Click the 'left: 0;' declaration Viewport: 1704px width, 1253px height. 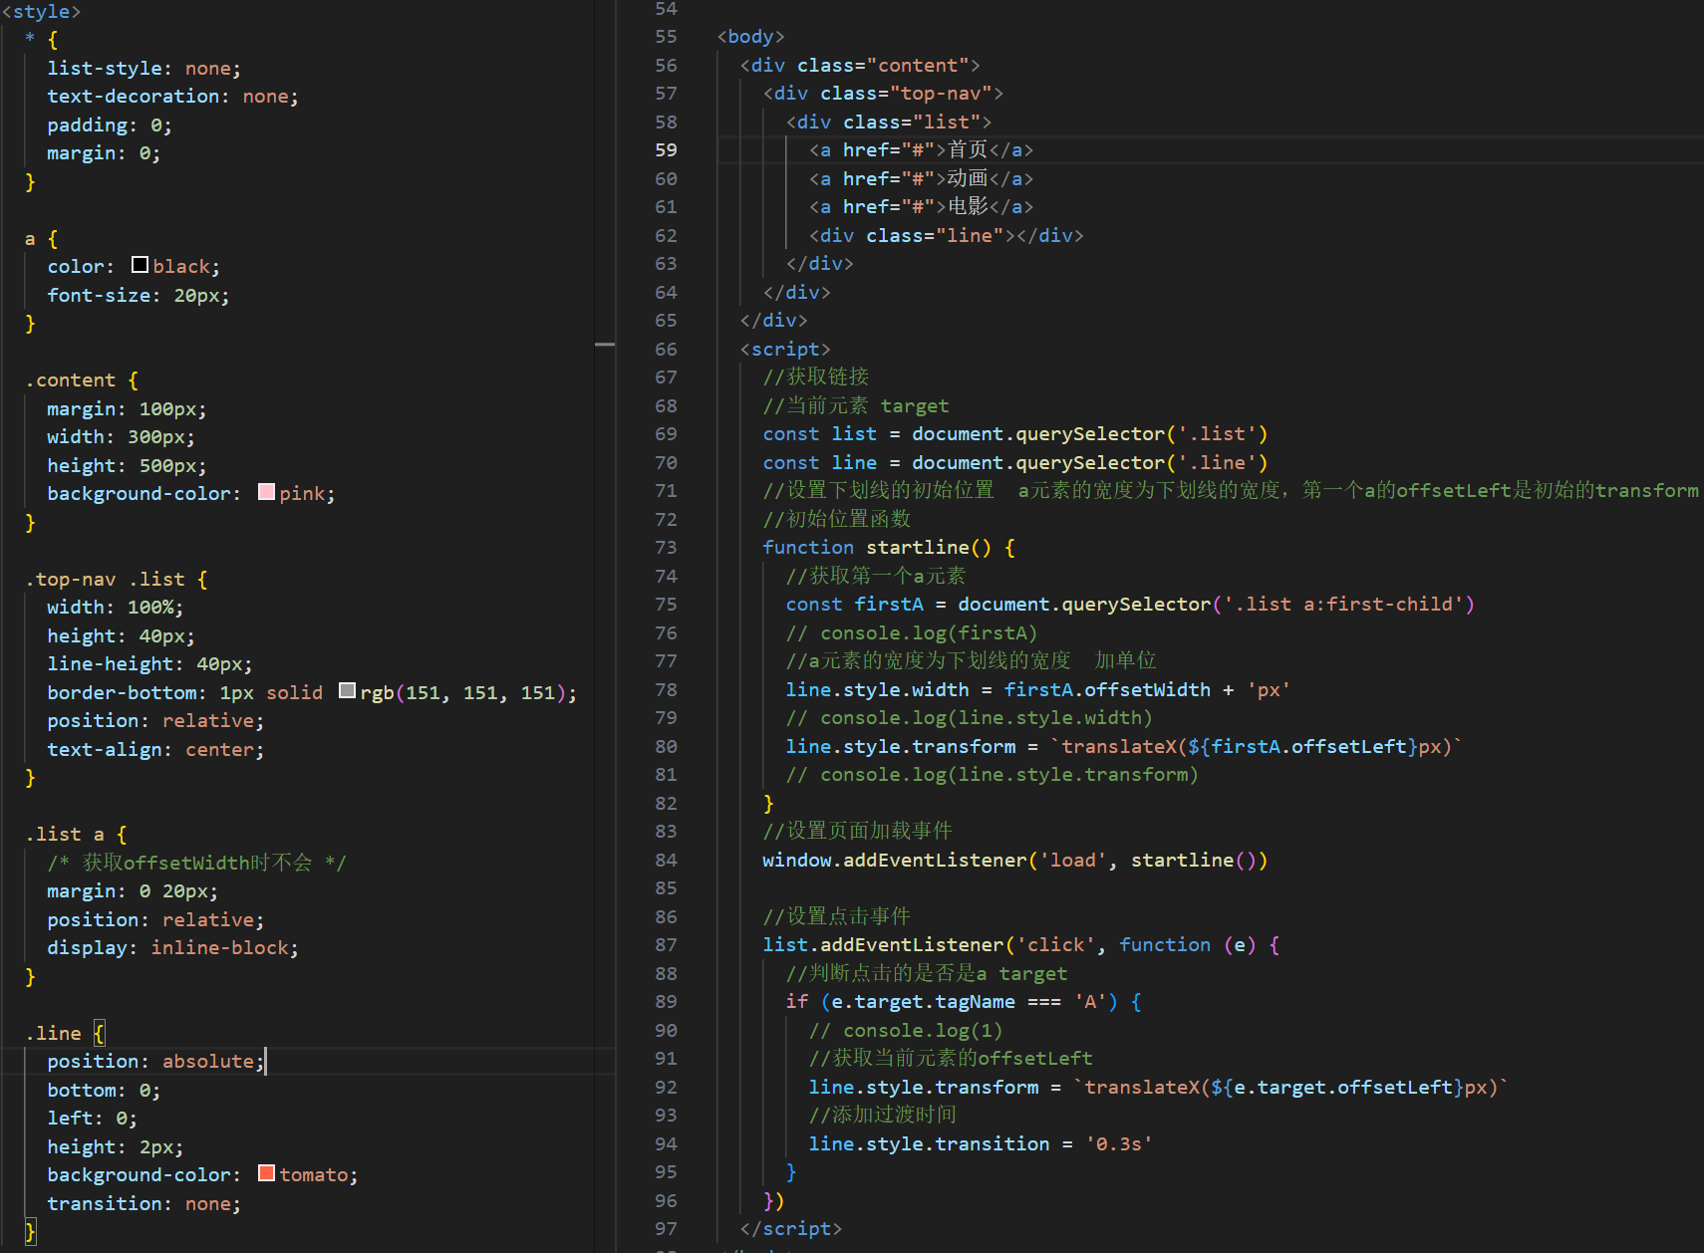pos(93,1119)
